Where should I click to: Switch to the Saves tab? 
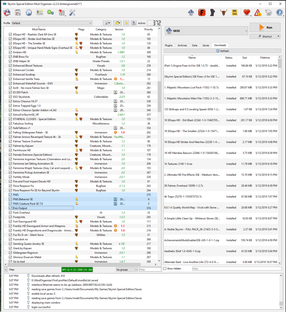206,45
